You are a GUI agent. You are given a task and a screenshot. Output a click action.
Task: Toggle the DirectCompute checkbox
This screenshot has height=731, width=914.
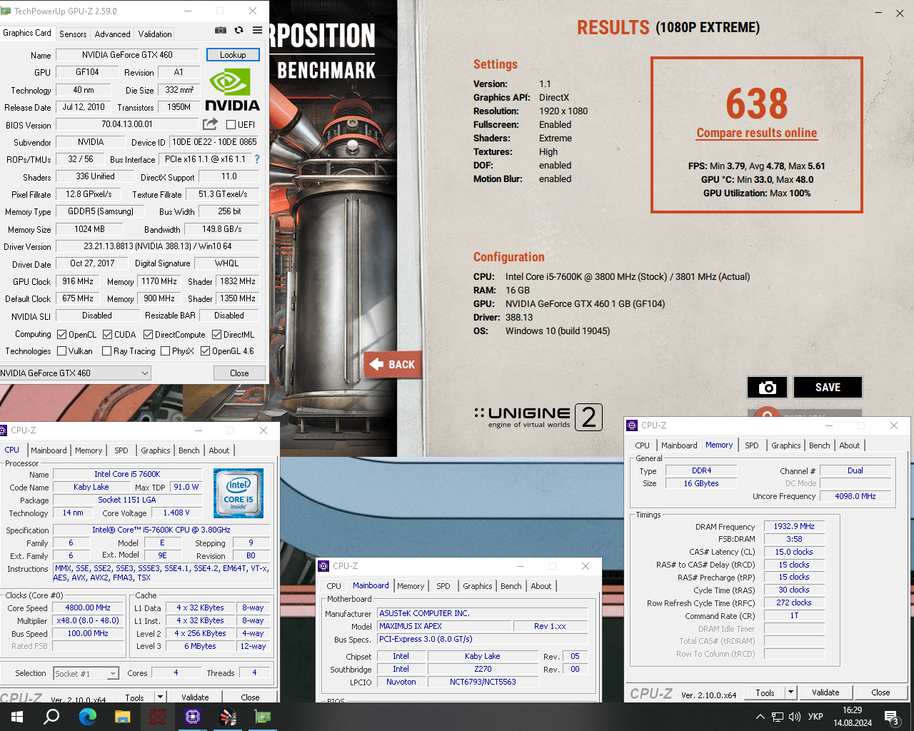click(148, 335)
